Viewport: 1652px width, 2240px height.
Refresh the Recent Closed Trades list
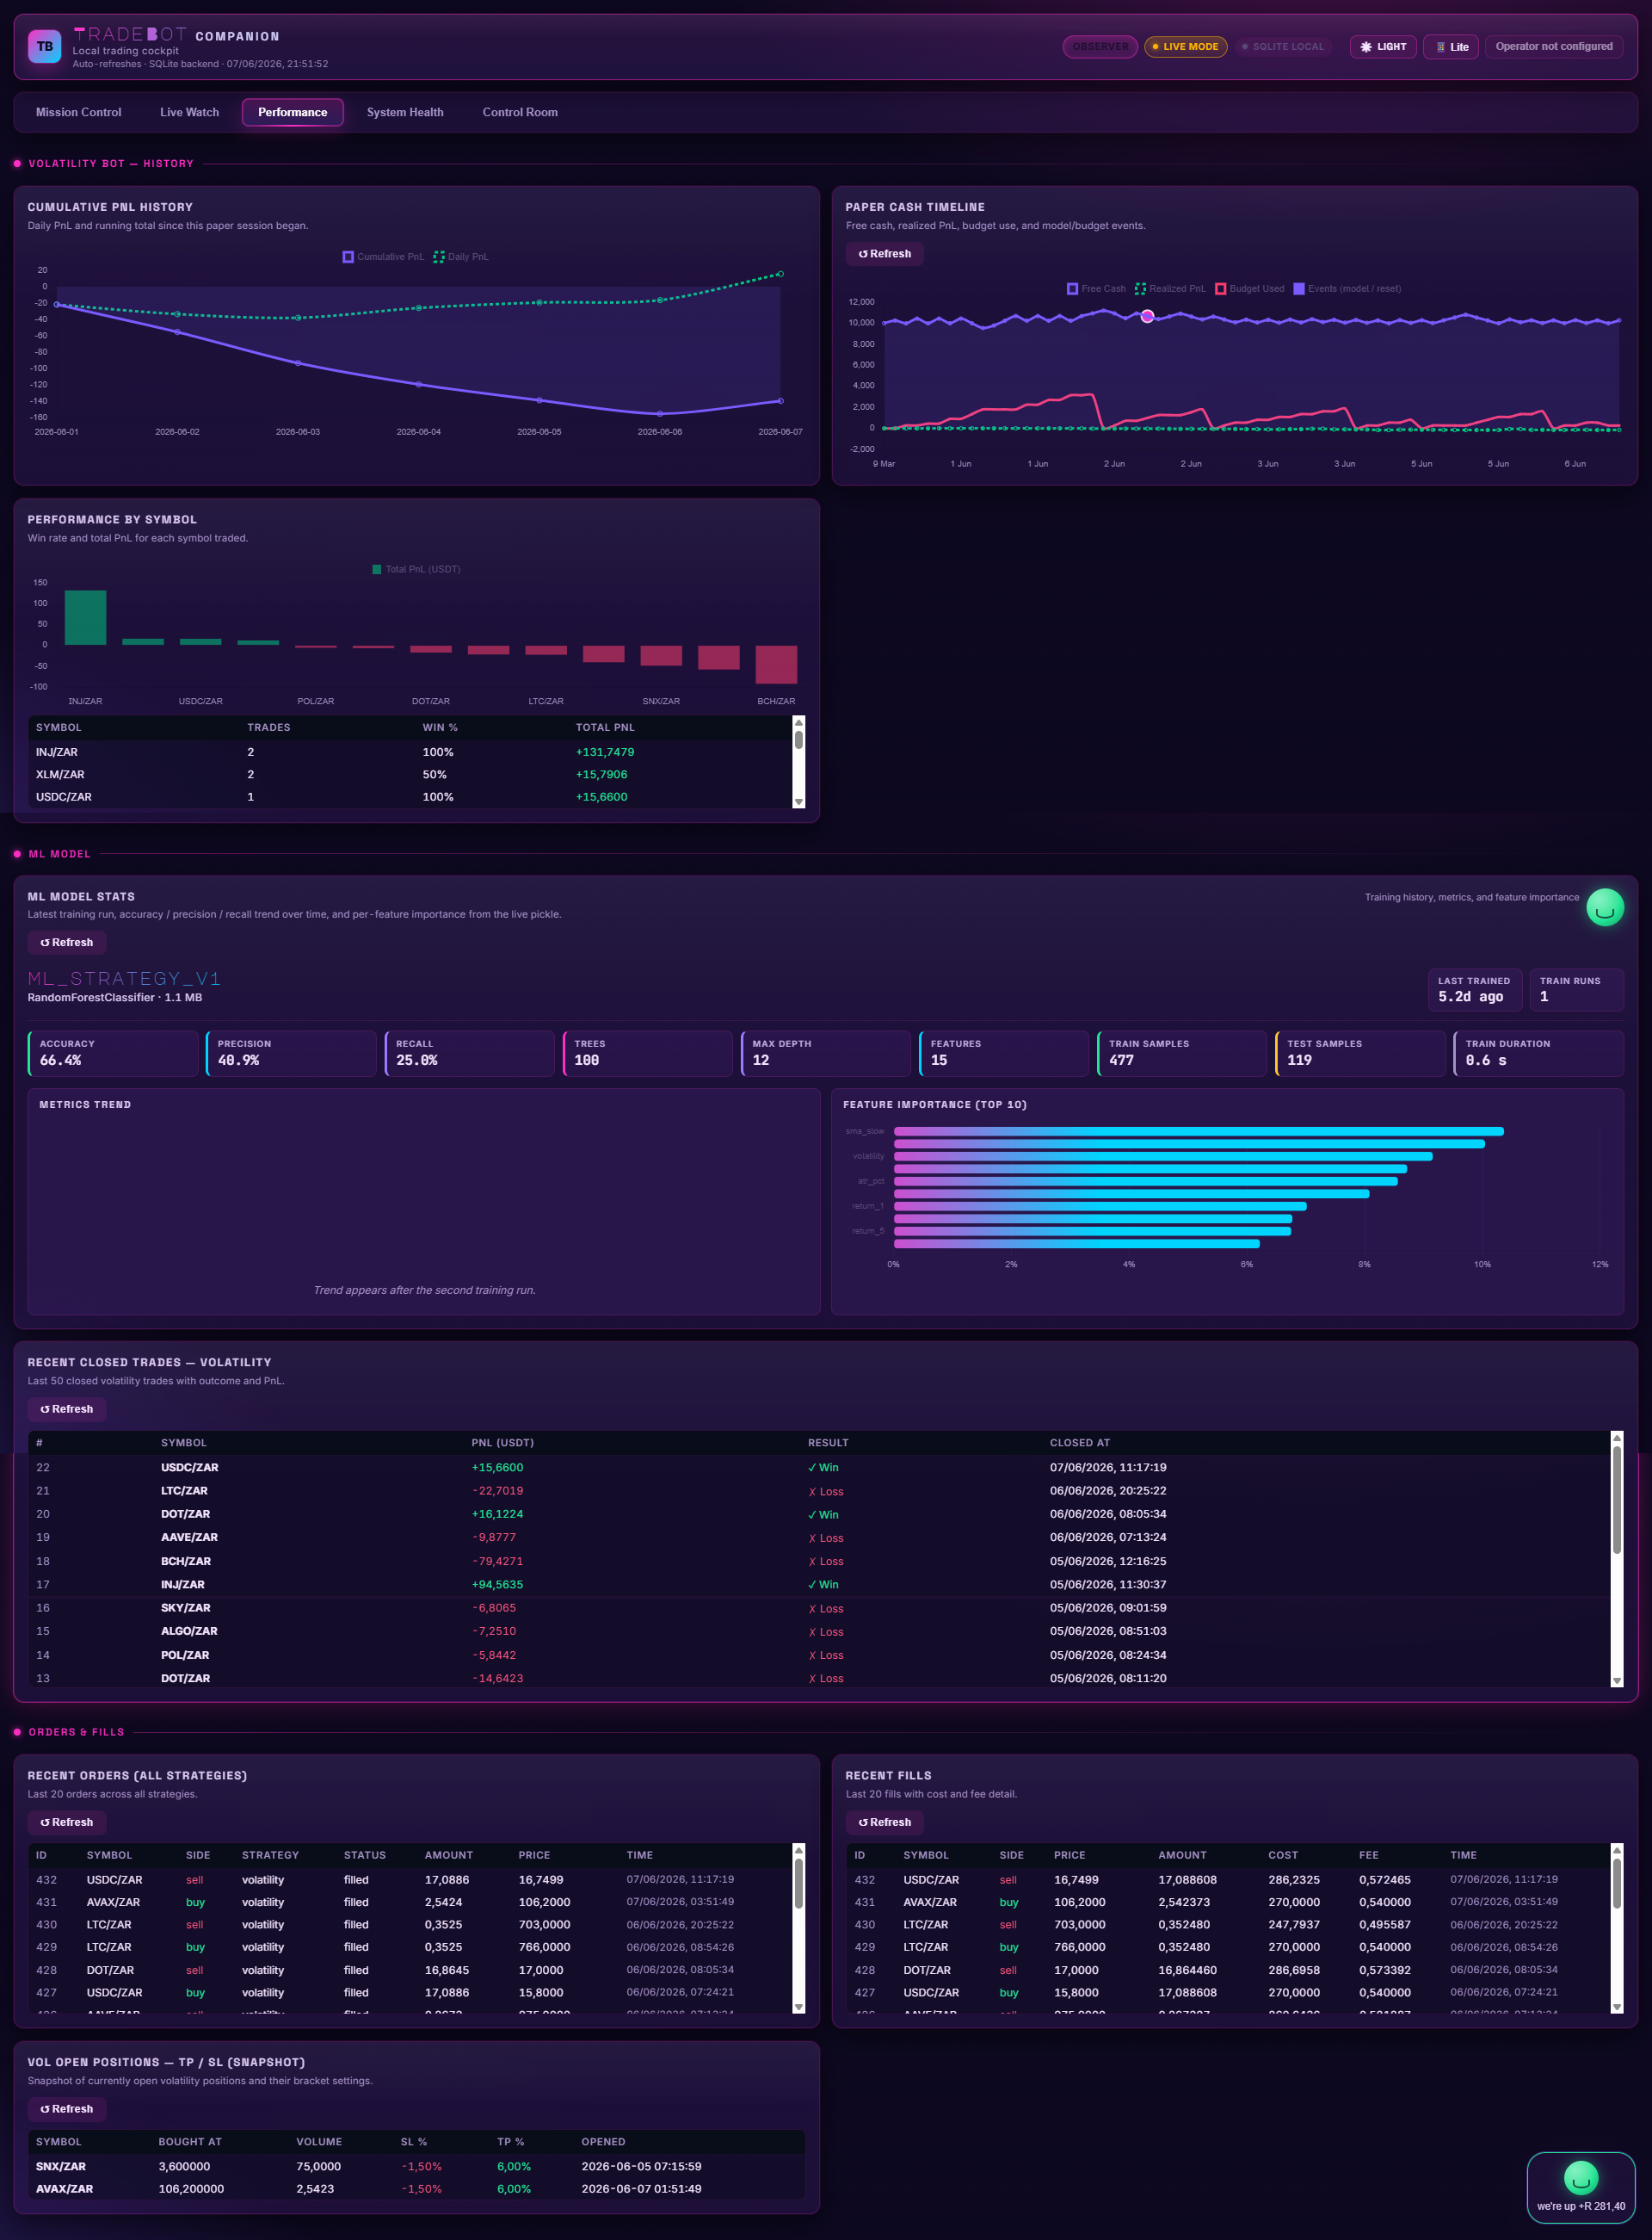pos(66,1408)
